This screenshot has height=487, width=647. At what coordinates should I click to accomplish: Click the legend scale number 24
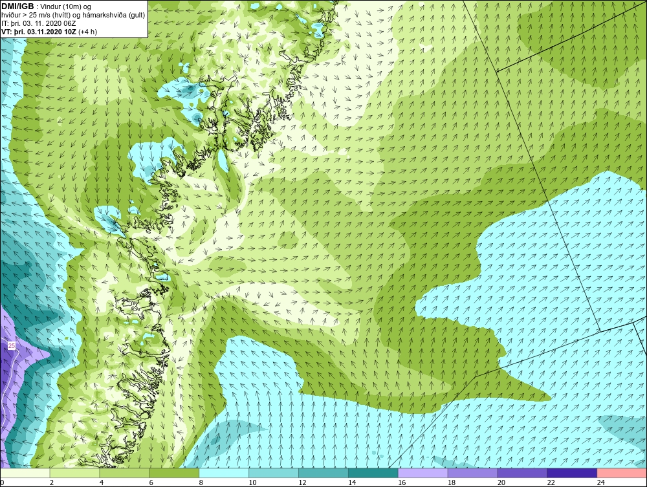coord(601,482)
